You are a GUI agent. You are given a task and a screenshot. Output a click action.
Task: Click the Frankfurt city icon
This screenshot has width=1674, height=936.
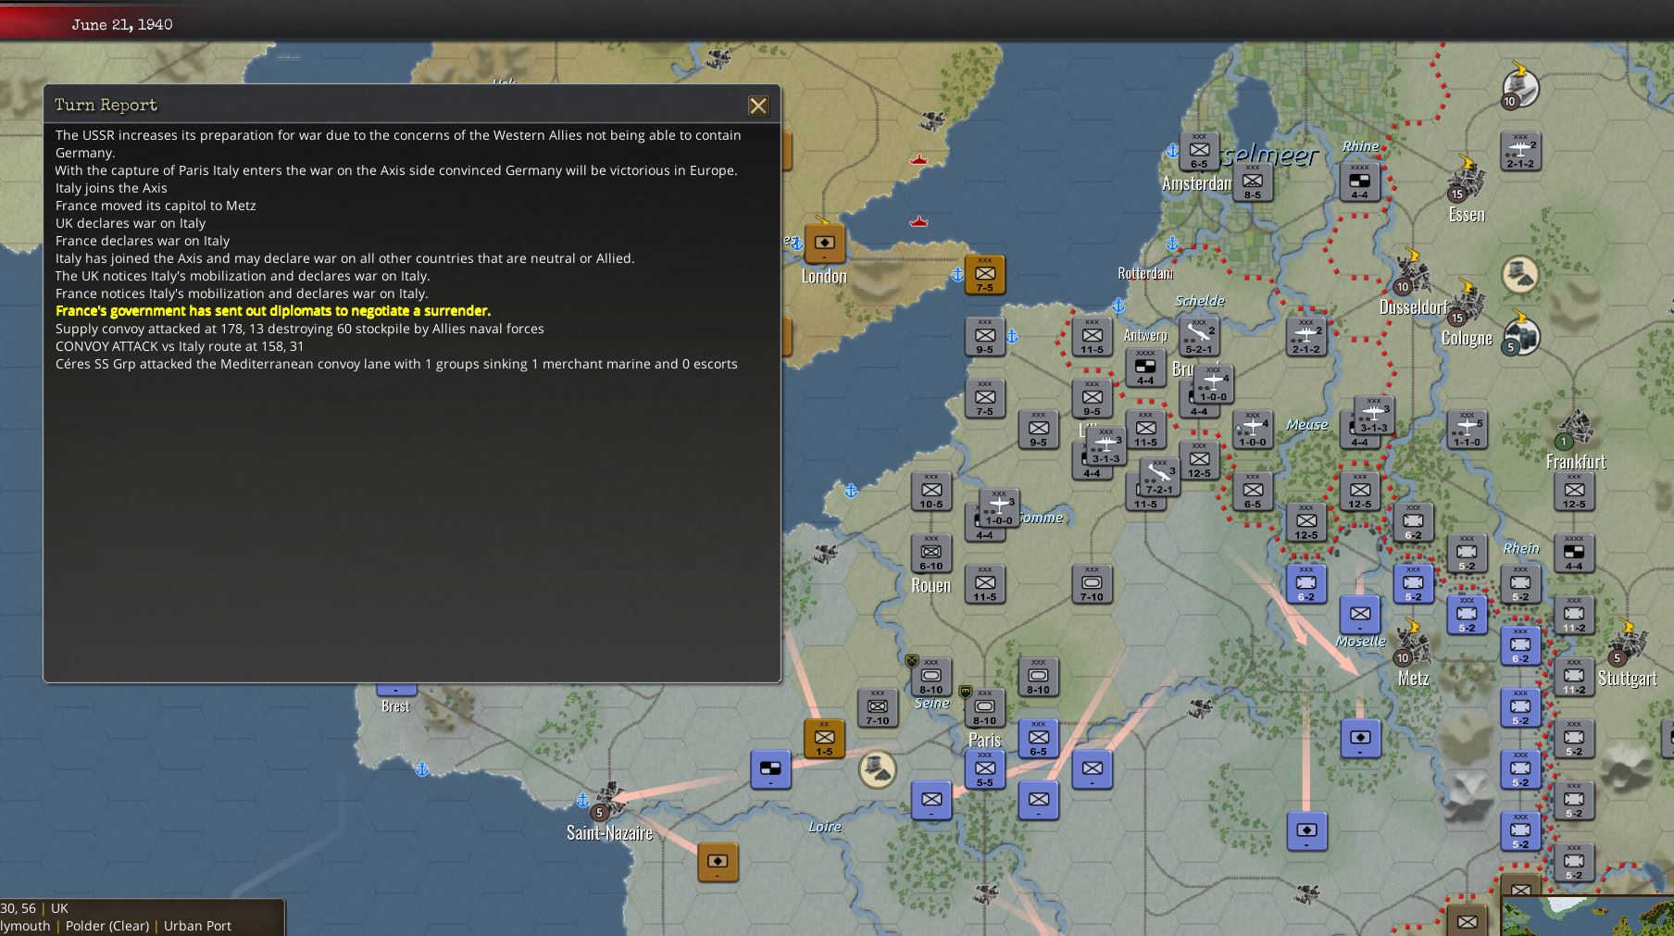tap(1574, 429)
